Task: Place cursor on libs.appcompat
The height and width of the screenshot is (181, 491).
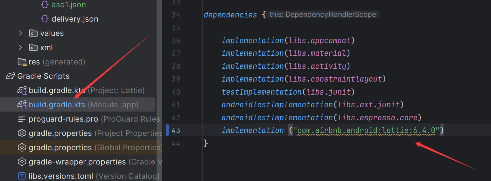Action: click(x=319, y=40)
